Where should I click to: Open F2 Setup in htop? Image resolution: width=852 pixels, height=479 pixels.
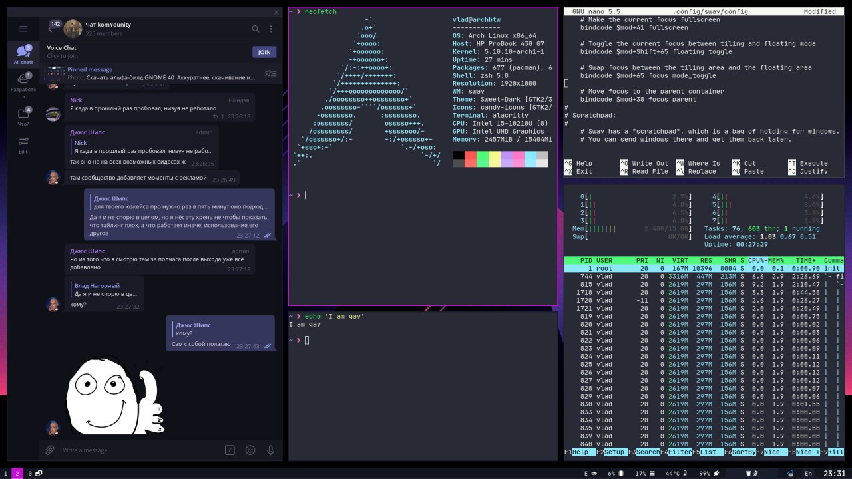(x=612, y=452)
